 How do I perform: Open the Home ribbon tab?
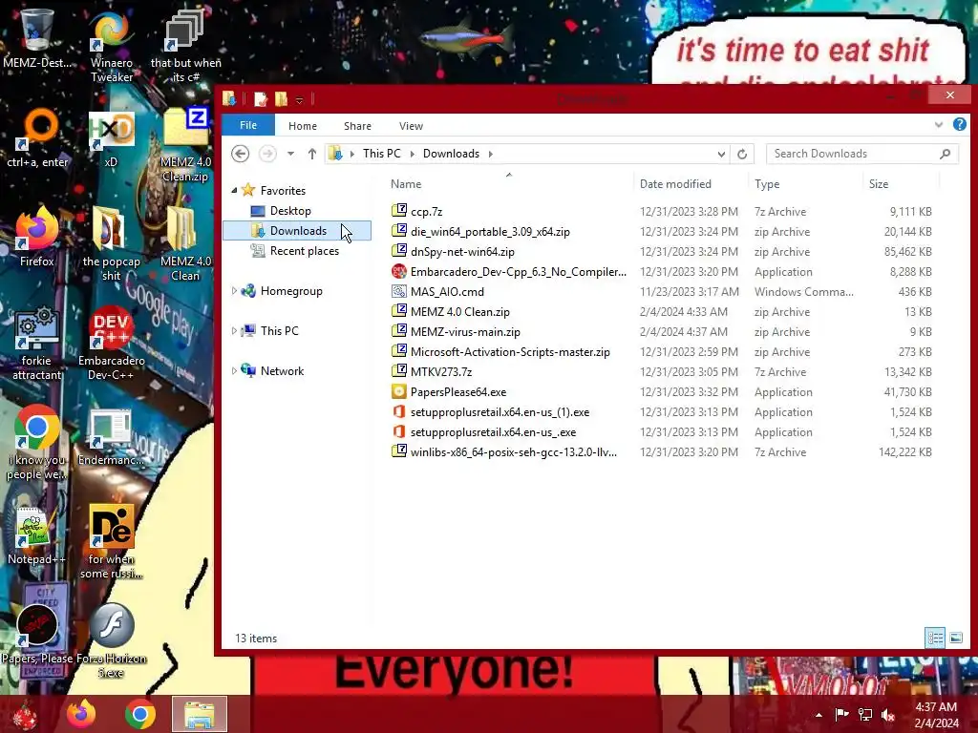303,126
